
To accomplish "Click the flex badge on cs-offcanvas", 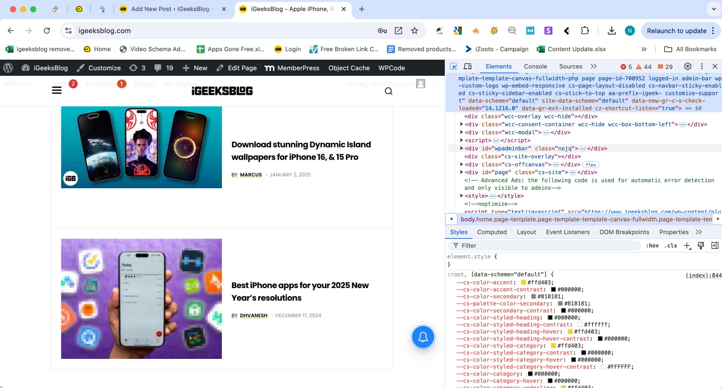I will 591,165.
